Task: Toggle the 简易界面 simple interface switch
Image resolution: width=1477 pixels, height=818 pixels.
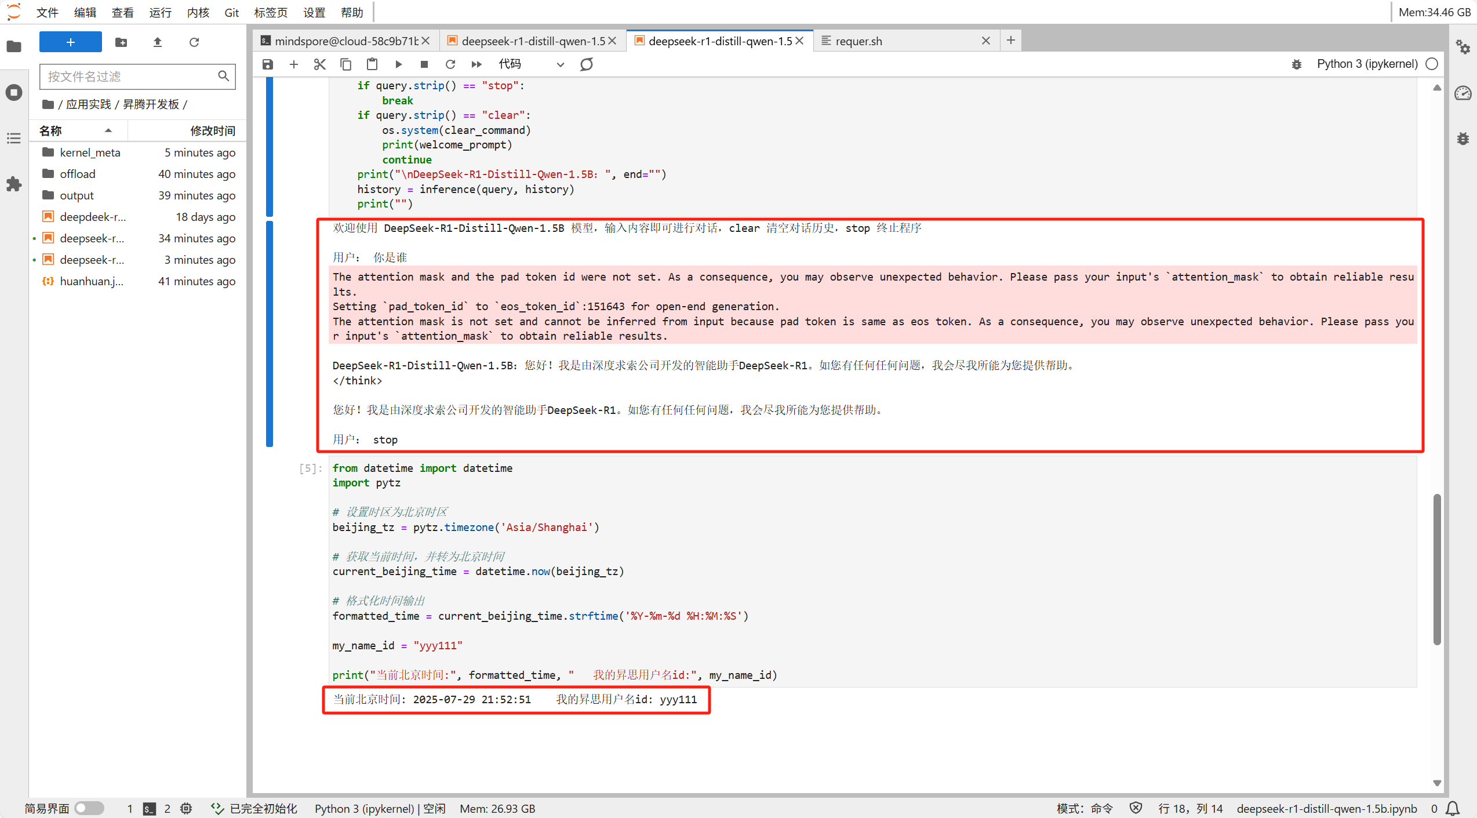Action: click(89, 808)
